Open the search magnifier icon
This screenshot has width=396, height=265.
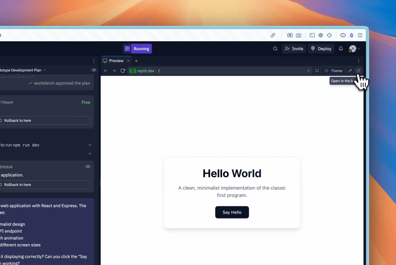pos(275,49)
